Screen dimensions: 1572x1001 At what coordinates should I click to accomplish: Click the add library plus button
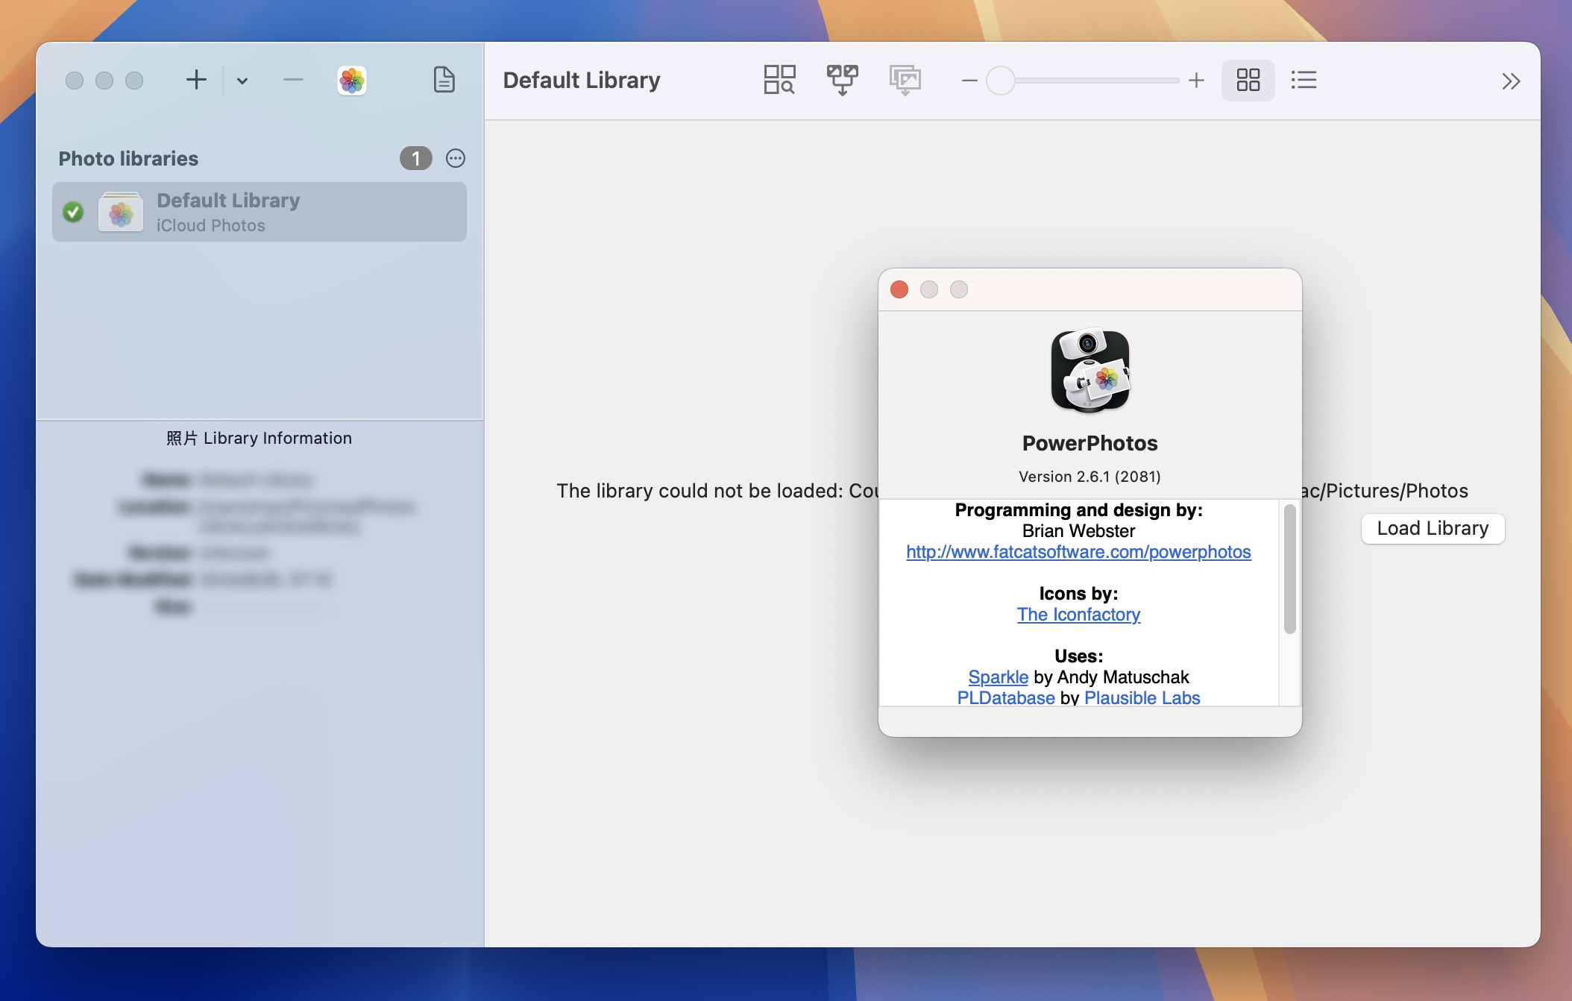[x=196, y=80]
